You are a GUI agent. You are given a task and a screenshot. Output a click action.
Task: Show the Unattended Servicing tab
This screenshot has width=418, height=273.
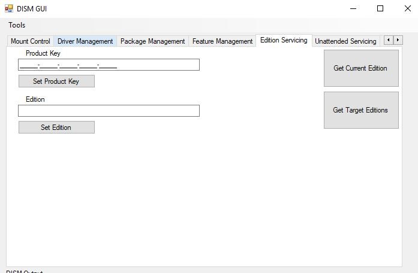(345, 41)
